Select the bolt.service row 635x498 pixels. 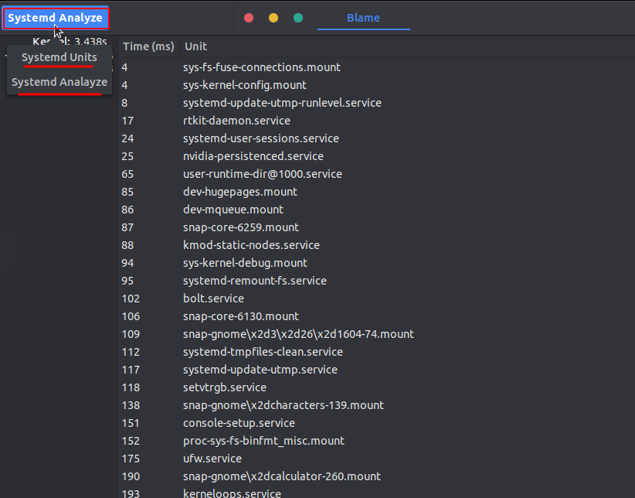click(377, 298)
